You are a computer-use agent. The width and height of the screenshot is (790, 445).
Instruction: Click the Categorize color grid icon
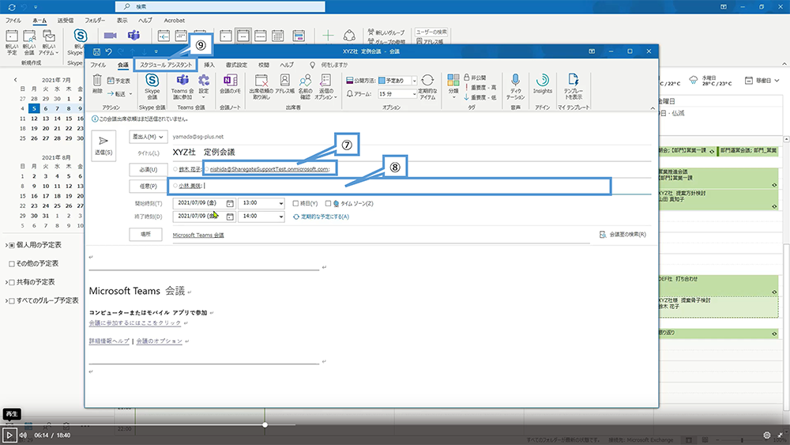click(453, 80)
